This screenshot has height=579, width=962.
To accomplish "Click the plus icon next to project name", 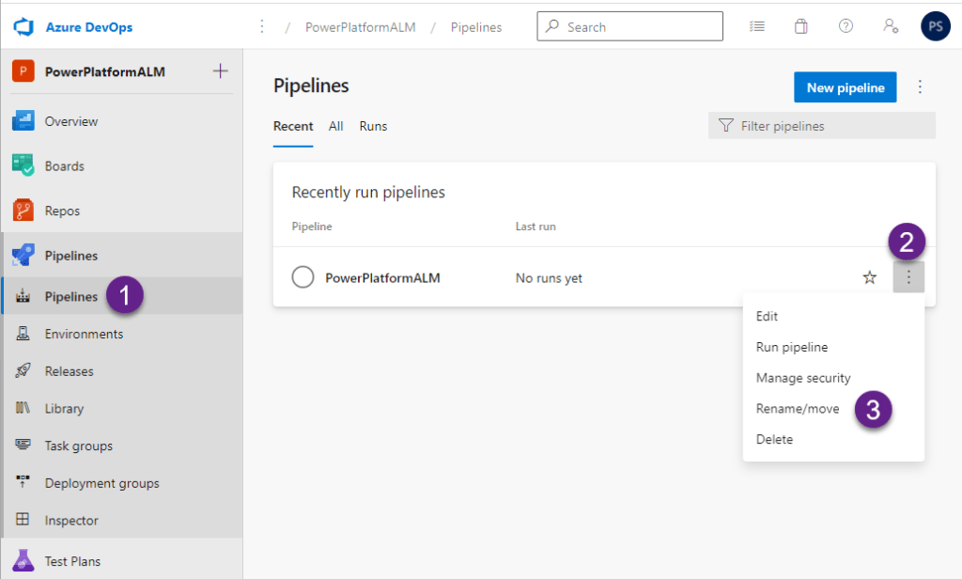I will [221, 71].
